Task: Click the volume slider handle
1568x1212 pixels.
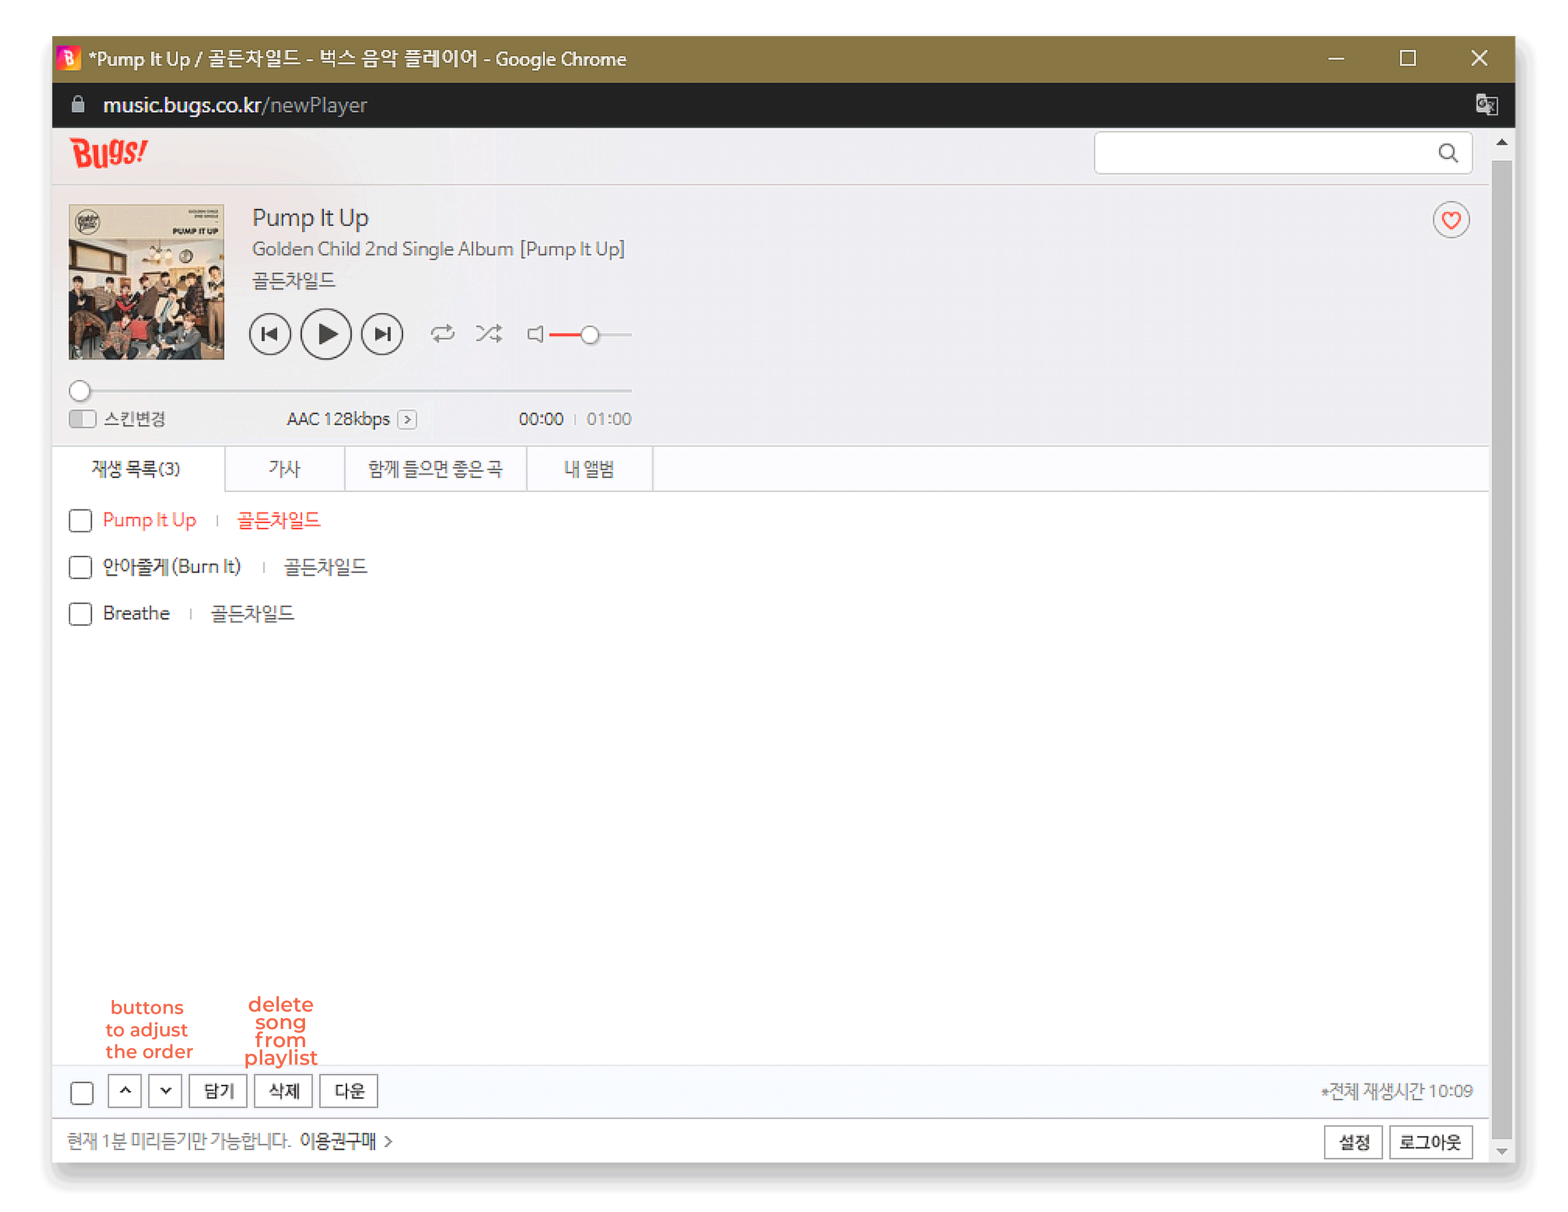Action: click(x=590, y=335)
